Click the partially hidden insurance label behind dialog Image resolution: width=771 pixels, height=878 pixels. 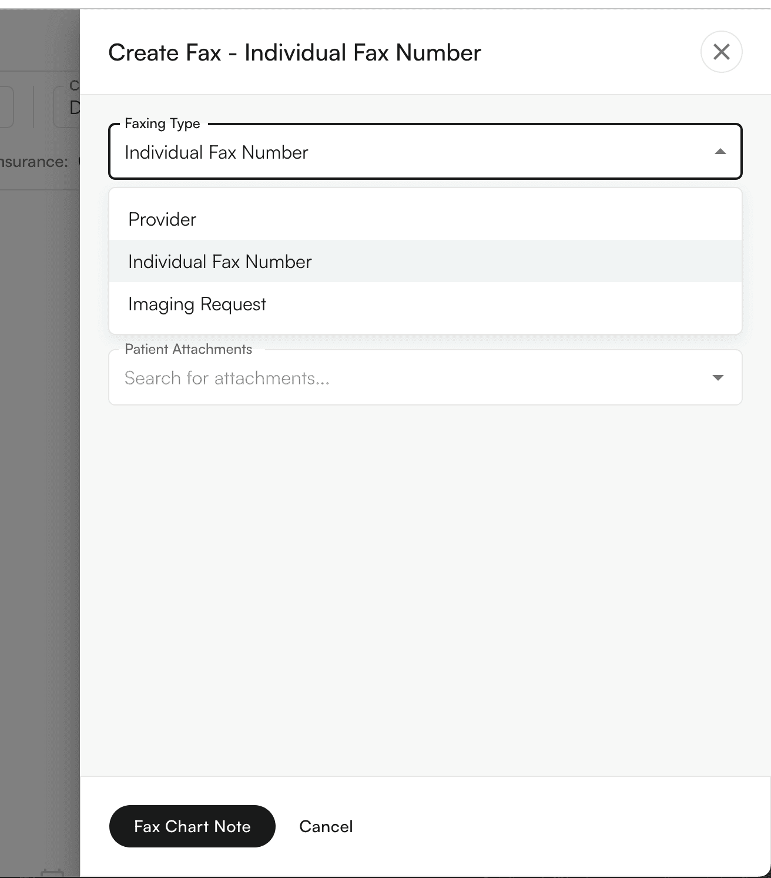34,162
